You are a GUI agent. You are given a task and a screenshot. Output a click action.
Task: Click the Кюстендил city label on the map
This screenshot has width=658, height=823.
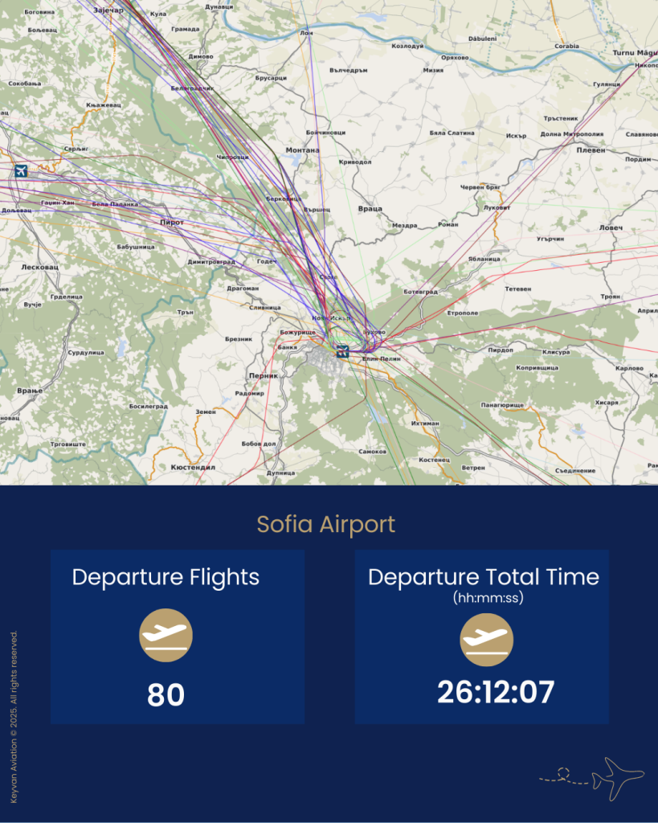[194, 466]
